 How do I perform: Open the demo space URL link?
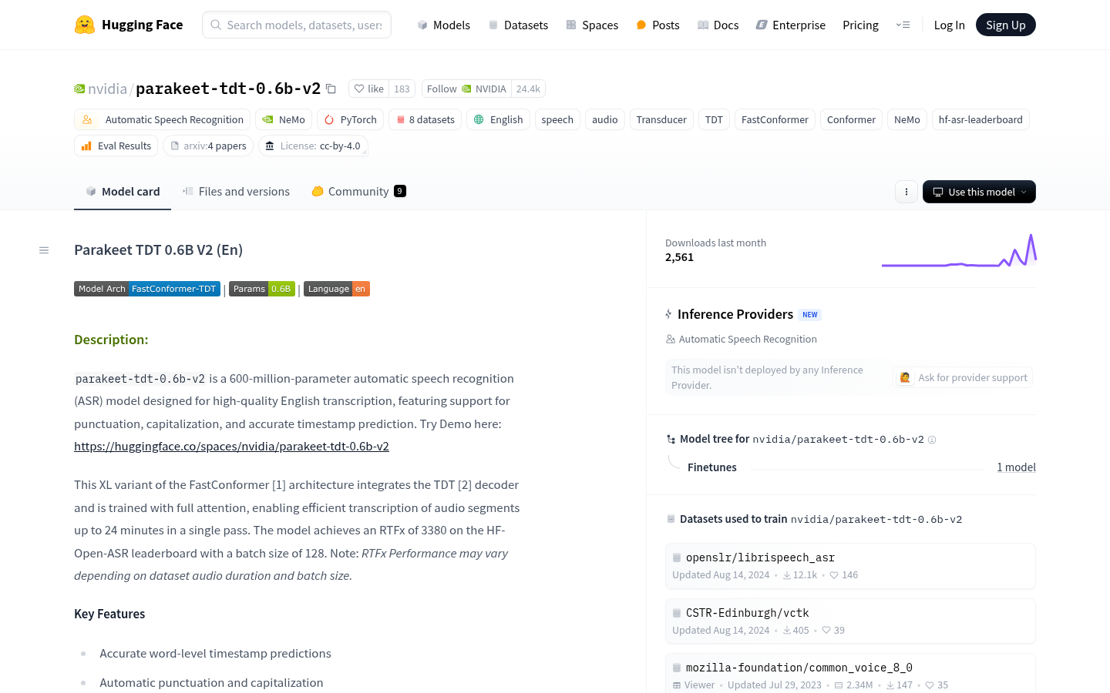coord(231,447)
